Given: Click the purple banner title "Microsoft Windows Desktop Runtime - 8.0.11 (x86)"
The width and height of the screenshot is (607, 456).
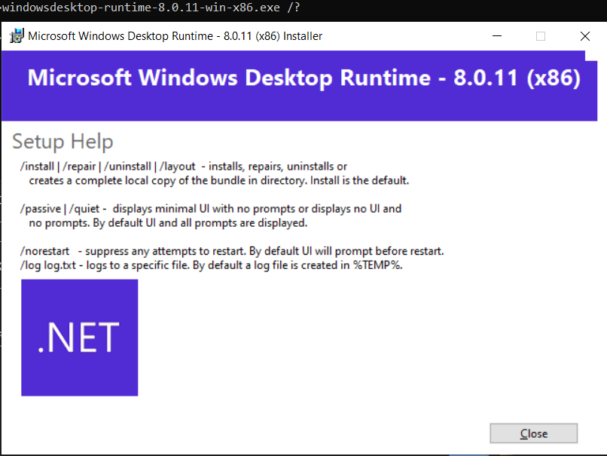Looking at the screenshot, I should tap(304, 78).
